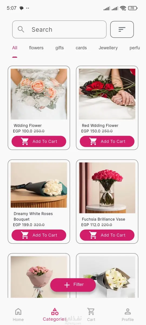Select the All category tab
146x325 pixels.
[x=15, y=48]
